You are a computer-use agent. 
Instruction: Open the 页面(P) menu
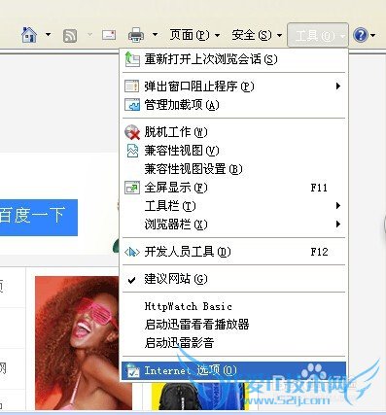click(194, 35)
